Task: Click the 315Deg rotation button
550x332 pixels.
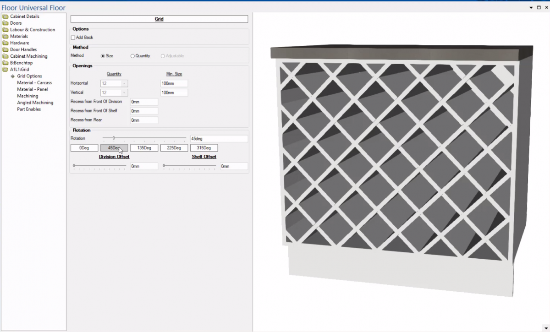Action: coord(204,148)
